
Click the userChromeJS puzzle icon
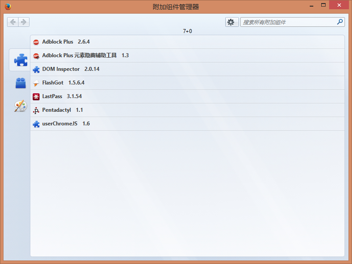click(x=36, y=124)
